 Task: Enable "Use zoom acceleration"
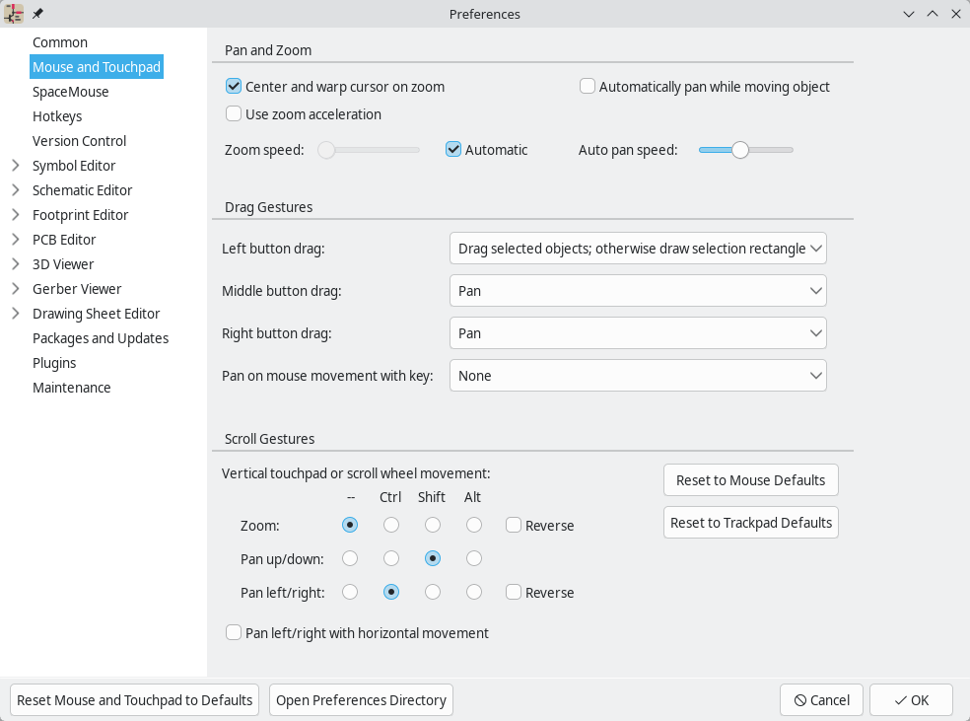pos(233,113)
